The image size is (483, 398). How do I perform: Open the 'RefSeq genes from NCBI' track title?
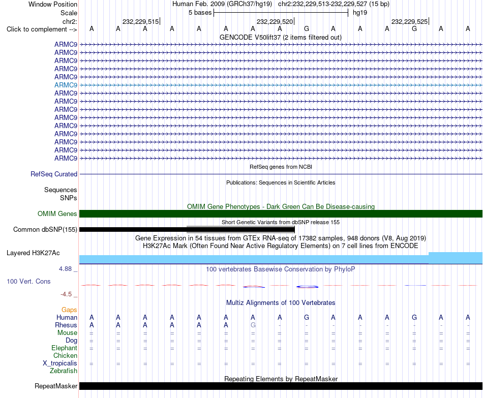281,167
